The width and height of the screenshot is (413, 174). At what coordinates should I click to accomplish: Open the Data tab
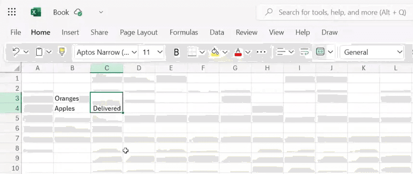tap(217, 32)
